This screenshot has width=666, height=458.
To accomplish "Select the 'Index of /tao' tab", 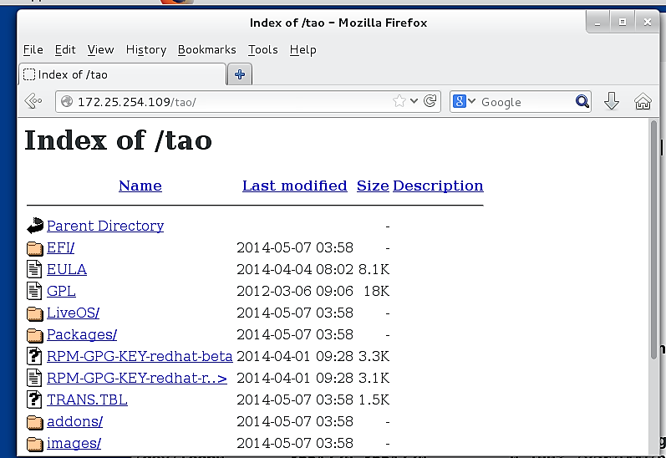I will pos(122,74).
